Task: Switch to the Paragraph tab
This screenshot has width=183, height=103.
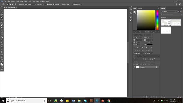Action: (x=153, y=32)
